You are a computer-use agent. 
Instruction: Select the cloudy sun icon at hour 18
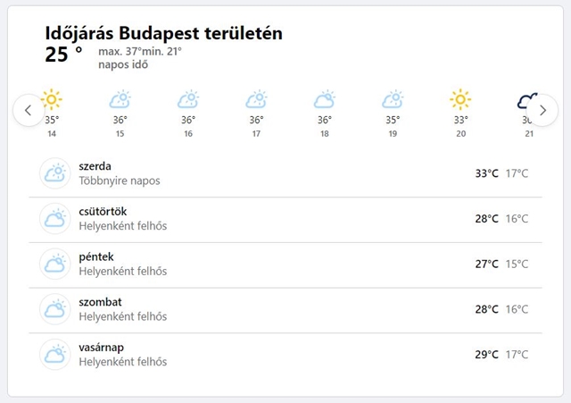[x=325, y=99]
